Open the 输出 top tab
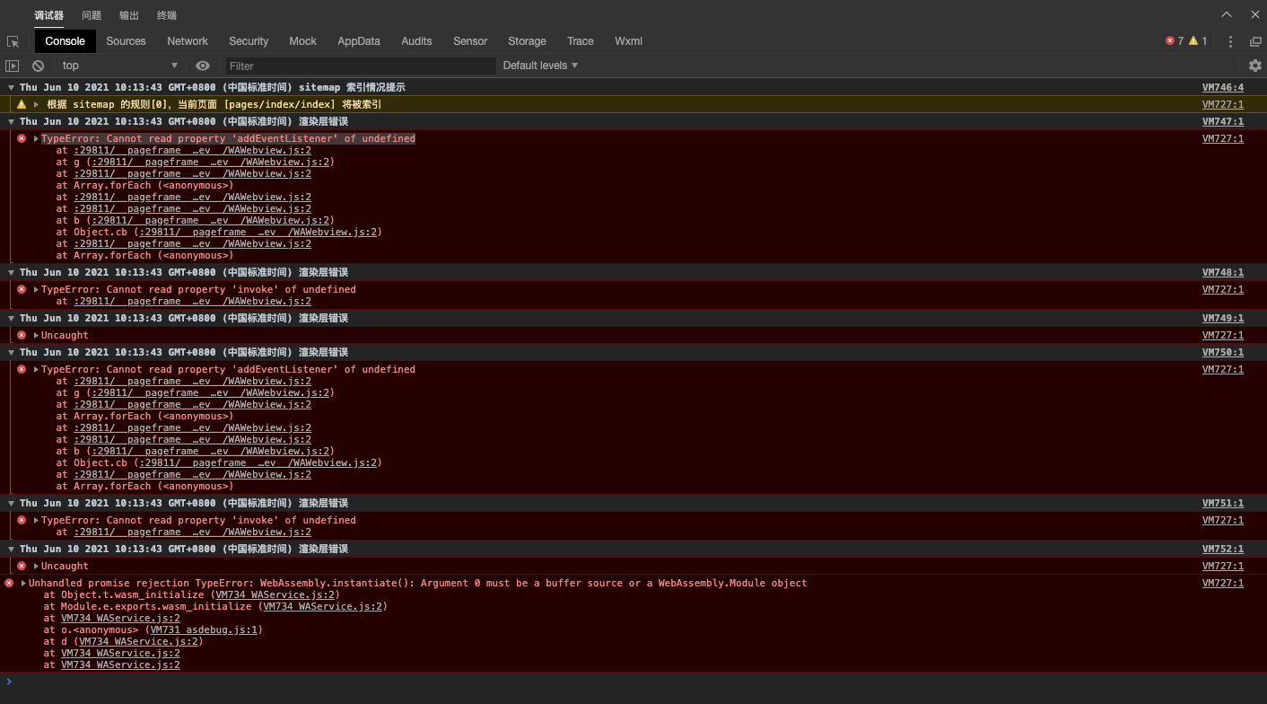 129,15
